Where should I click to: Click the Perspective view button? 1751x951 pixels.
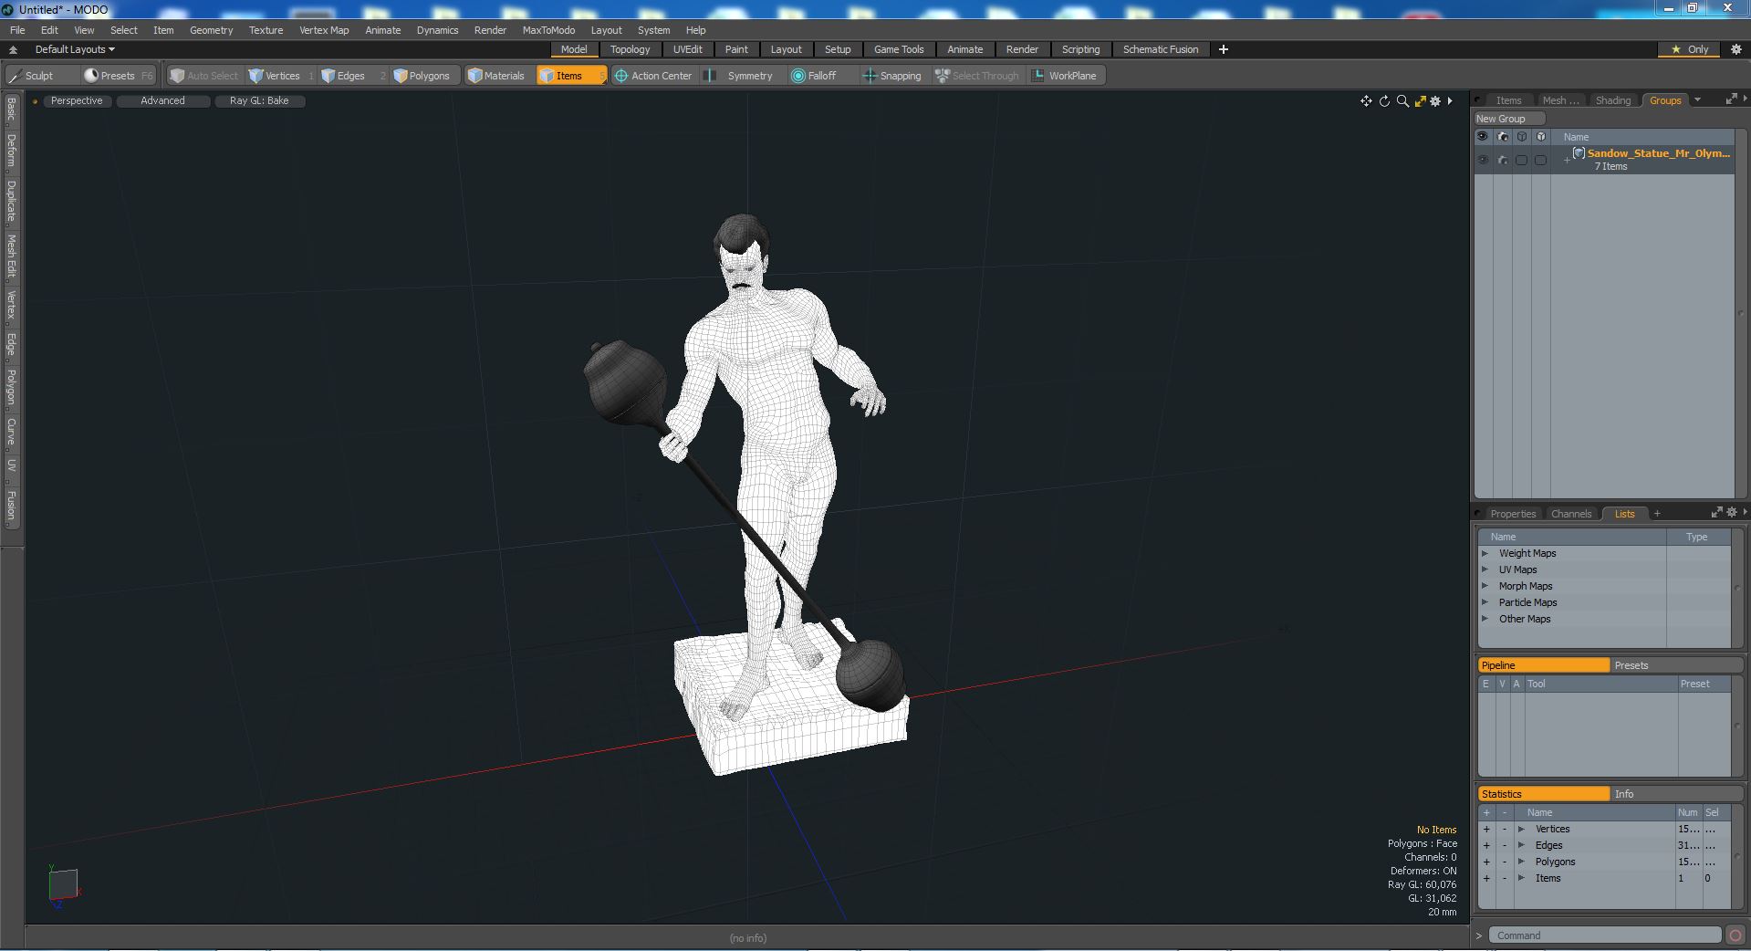[x=77, y=100]
